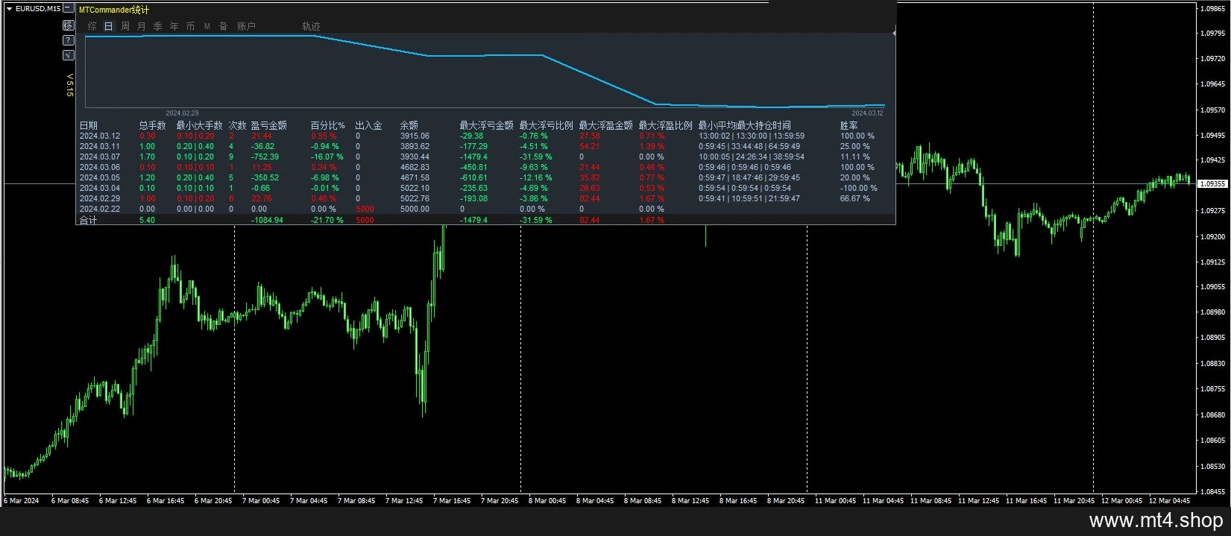Open the EURUSD,M15 chart dropdown arrow

pos(9,9)
